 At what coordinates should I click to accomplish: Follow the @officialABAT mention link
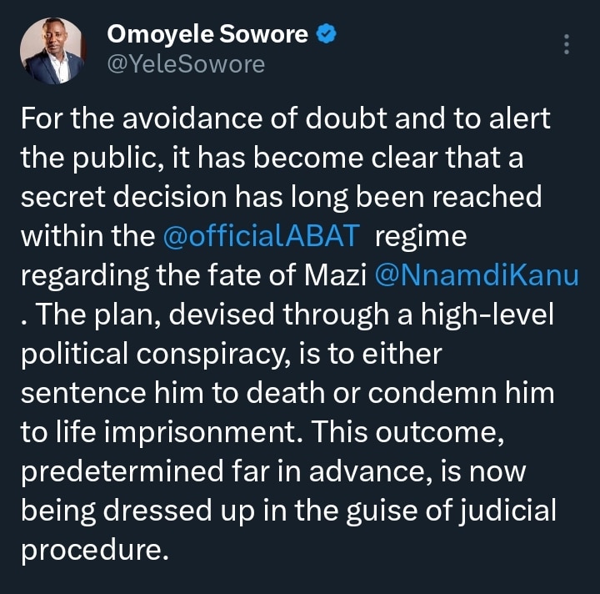[x=258, y=236]
